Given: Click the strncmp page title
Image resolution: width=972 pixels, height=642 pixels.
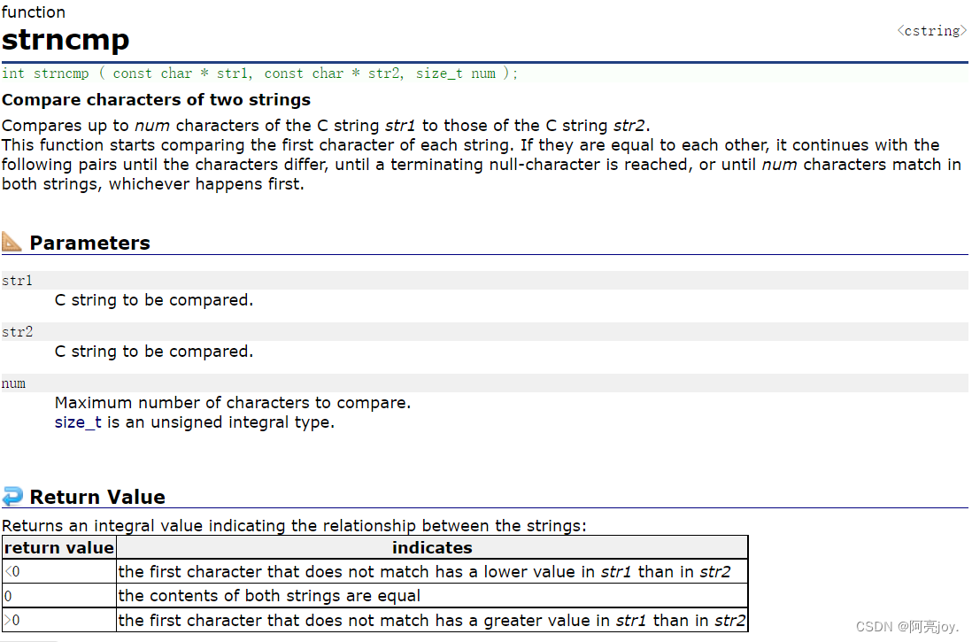Looking at the screenshot, I should (x=66, y=40).
